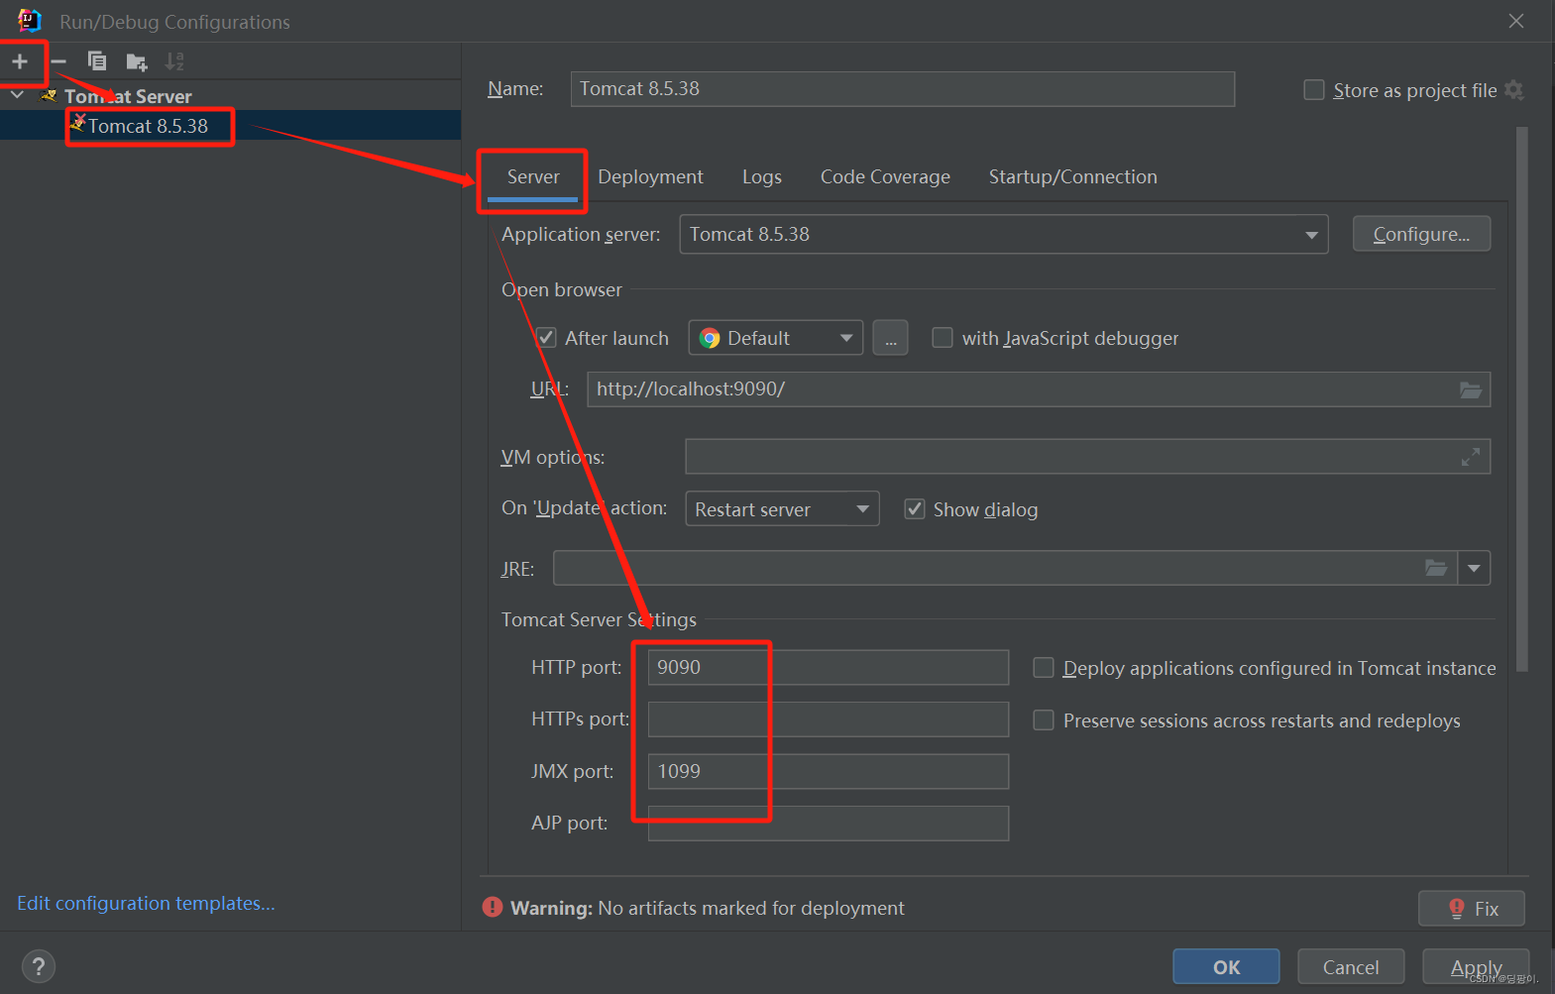The height and width of the screenshot is (994, 1555).
Task: Open the Default browser dropdown
Action: [776, 338]
